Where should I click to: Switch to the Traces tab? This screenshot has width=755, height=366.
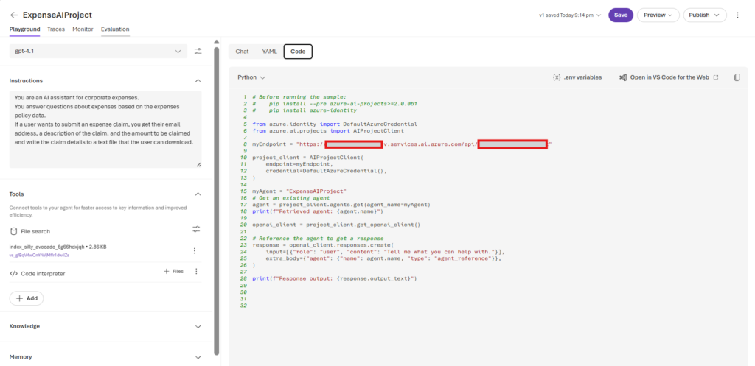point(56,29)
